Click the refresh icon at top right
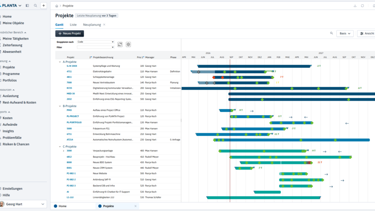 [362, 6]
